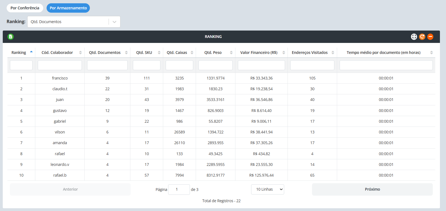Go to next page with Próximo

(x=372, y=189)
